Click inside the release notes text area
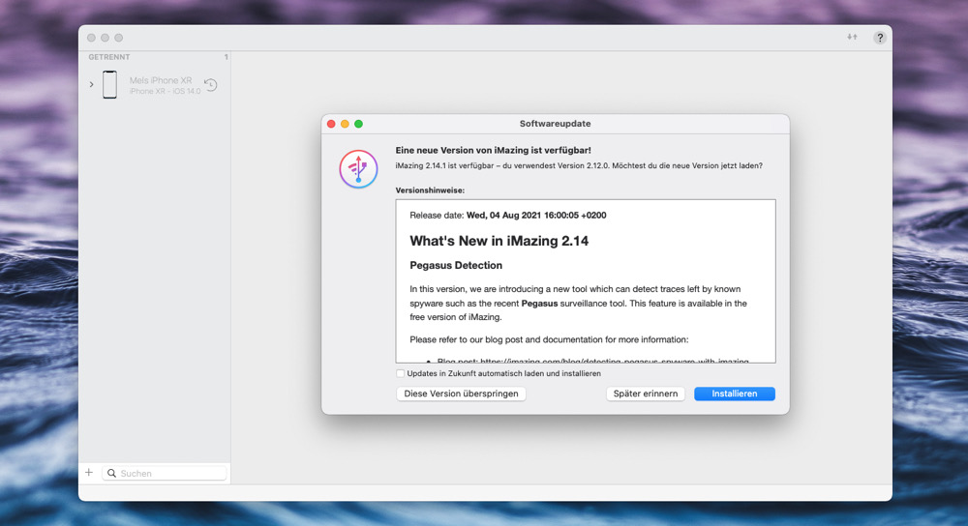This screenshot has width=968, height=526. click(586, 281)
